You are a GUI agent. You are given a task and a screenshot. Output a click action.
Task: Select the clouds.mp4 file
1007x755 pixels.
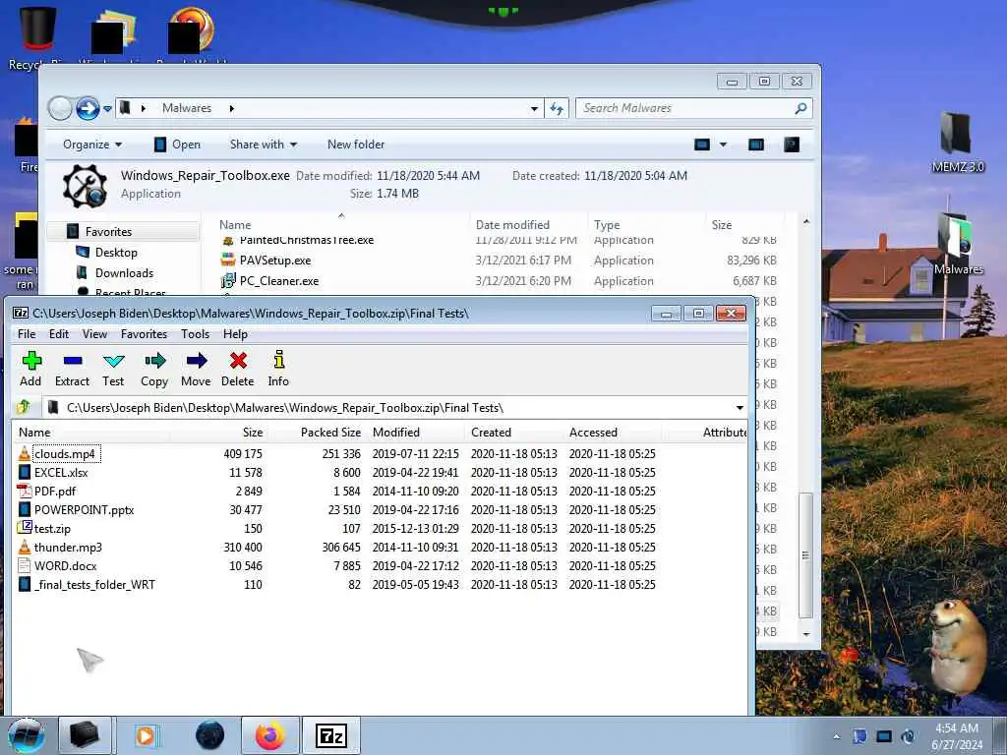[64, 454]
